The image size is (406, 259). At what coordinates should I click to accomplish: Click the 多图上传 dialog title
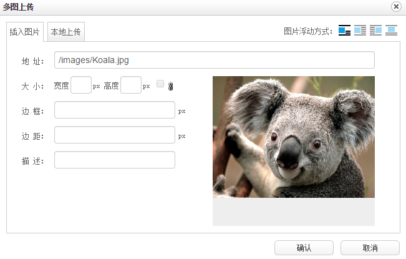click(19, 7)
